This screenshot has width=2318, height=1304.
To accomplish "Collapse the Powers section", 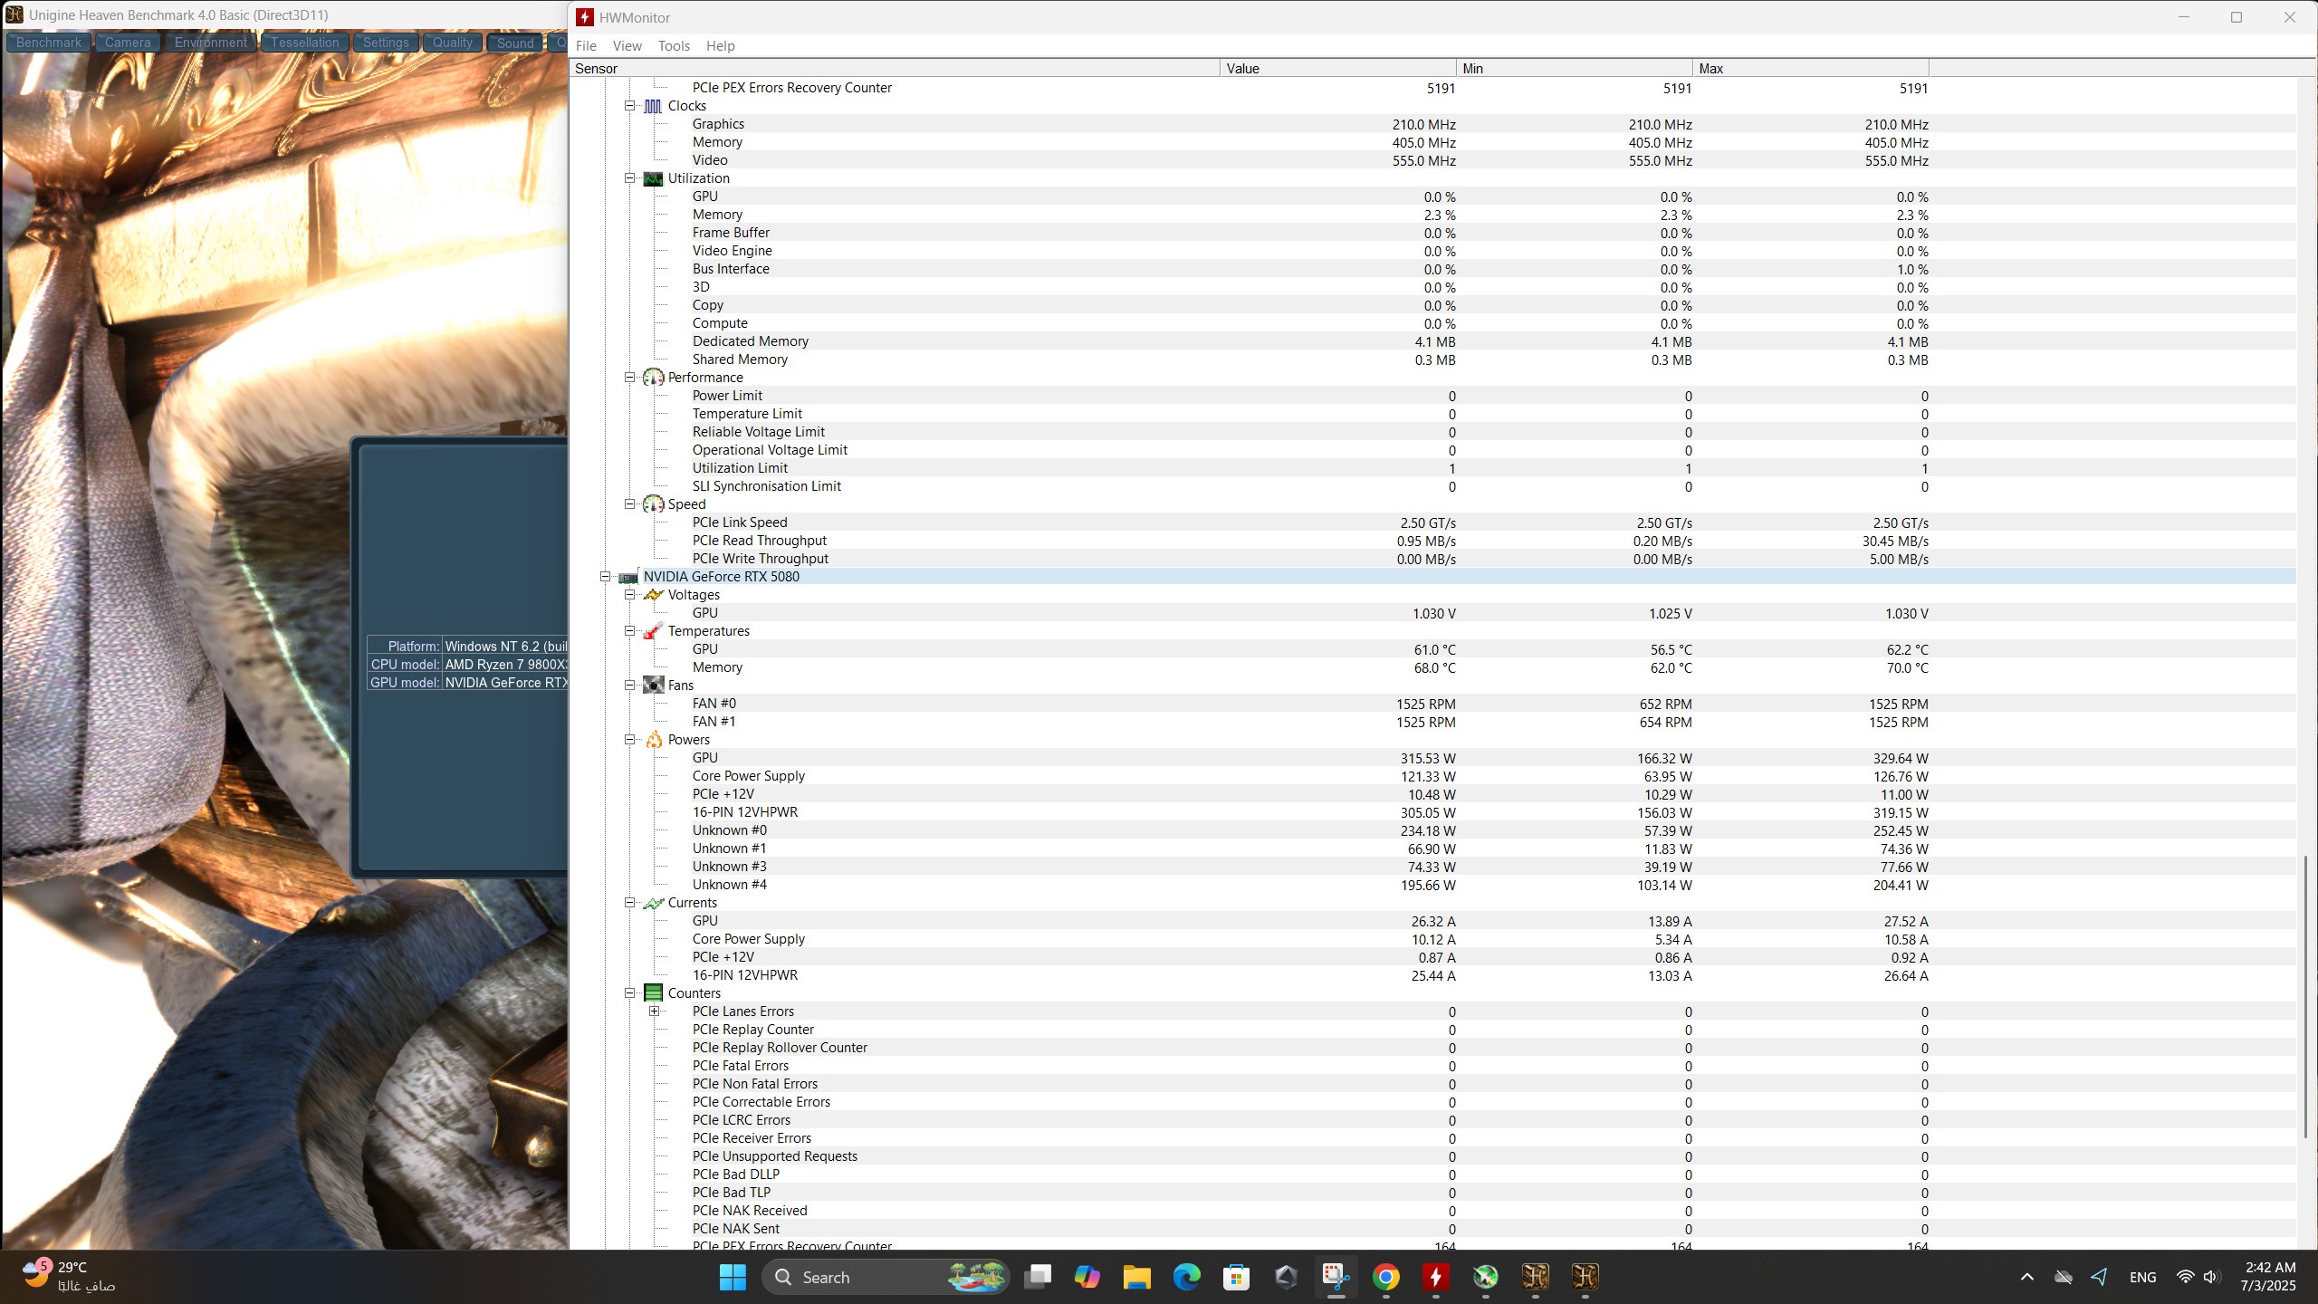I will [629, 740].
